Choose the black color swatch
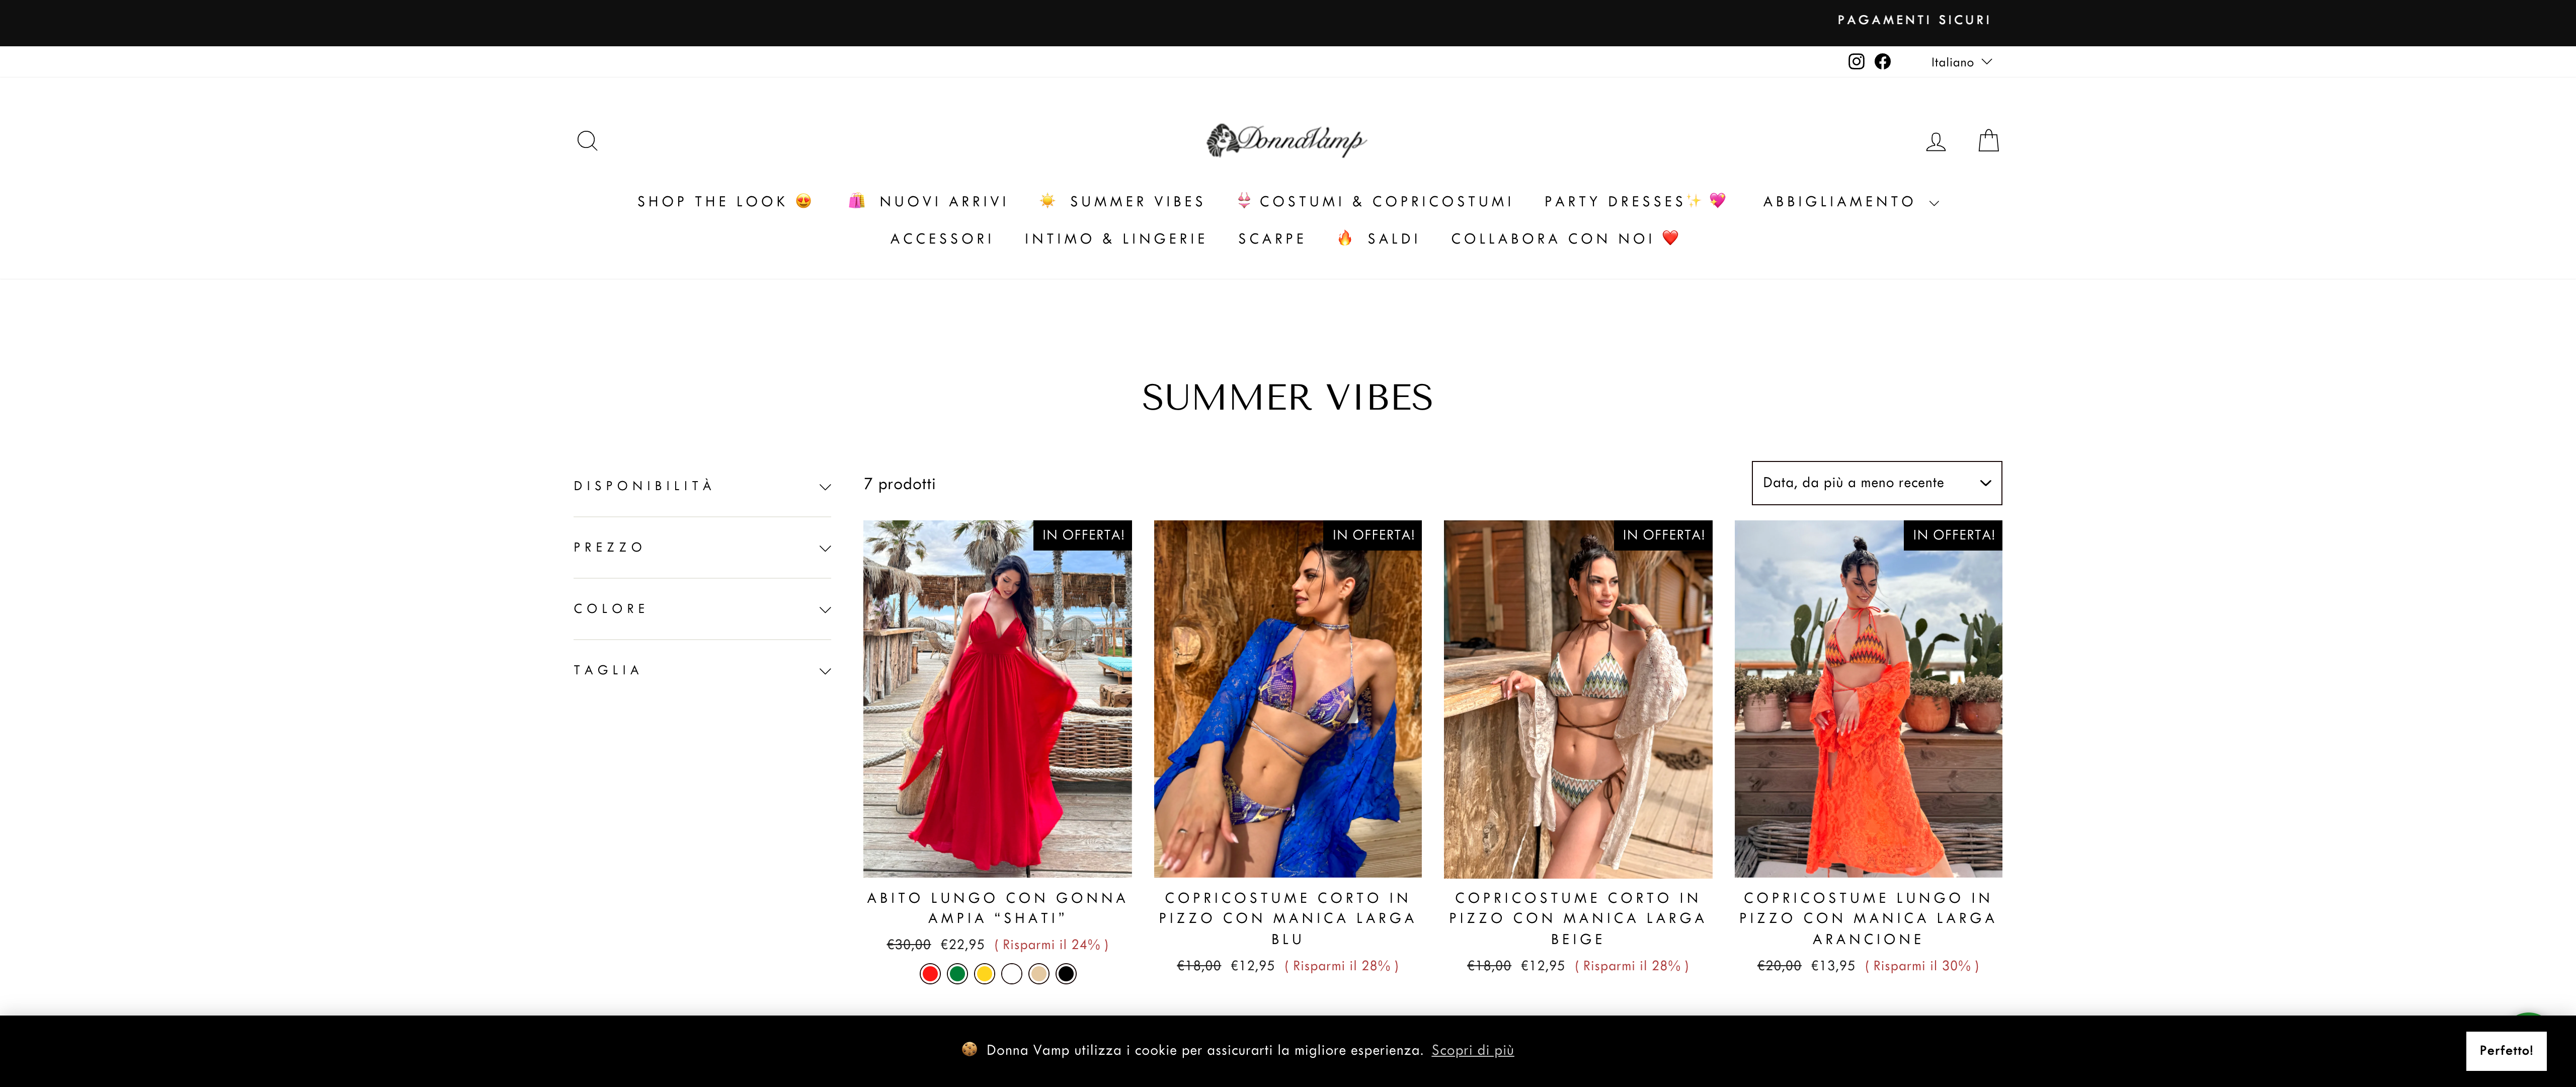This screenshot has width=2576, height=1087. [1066, 974]
